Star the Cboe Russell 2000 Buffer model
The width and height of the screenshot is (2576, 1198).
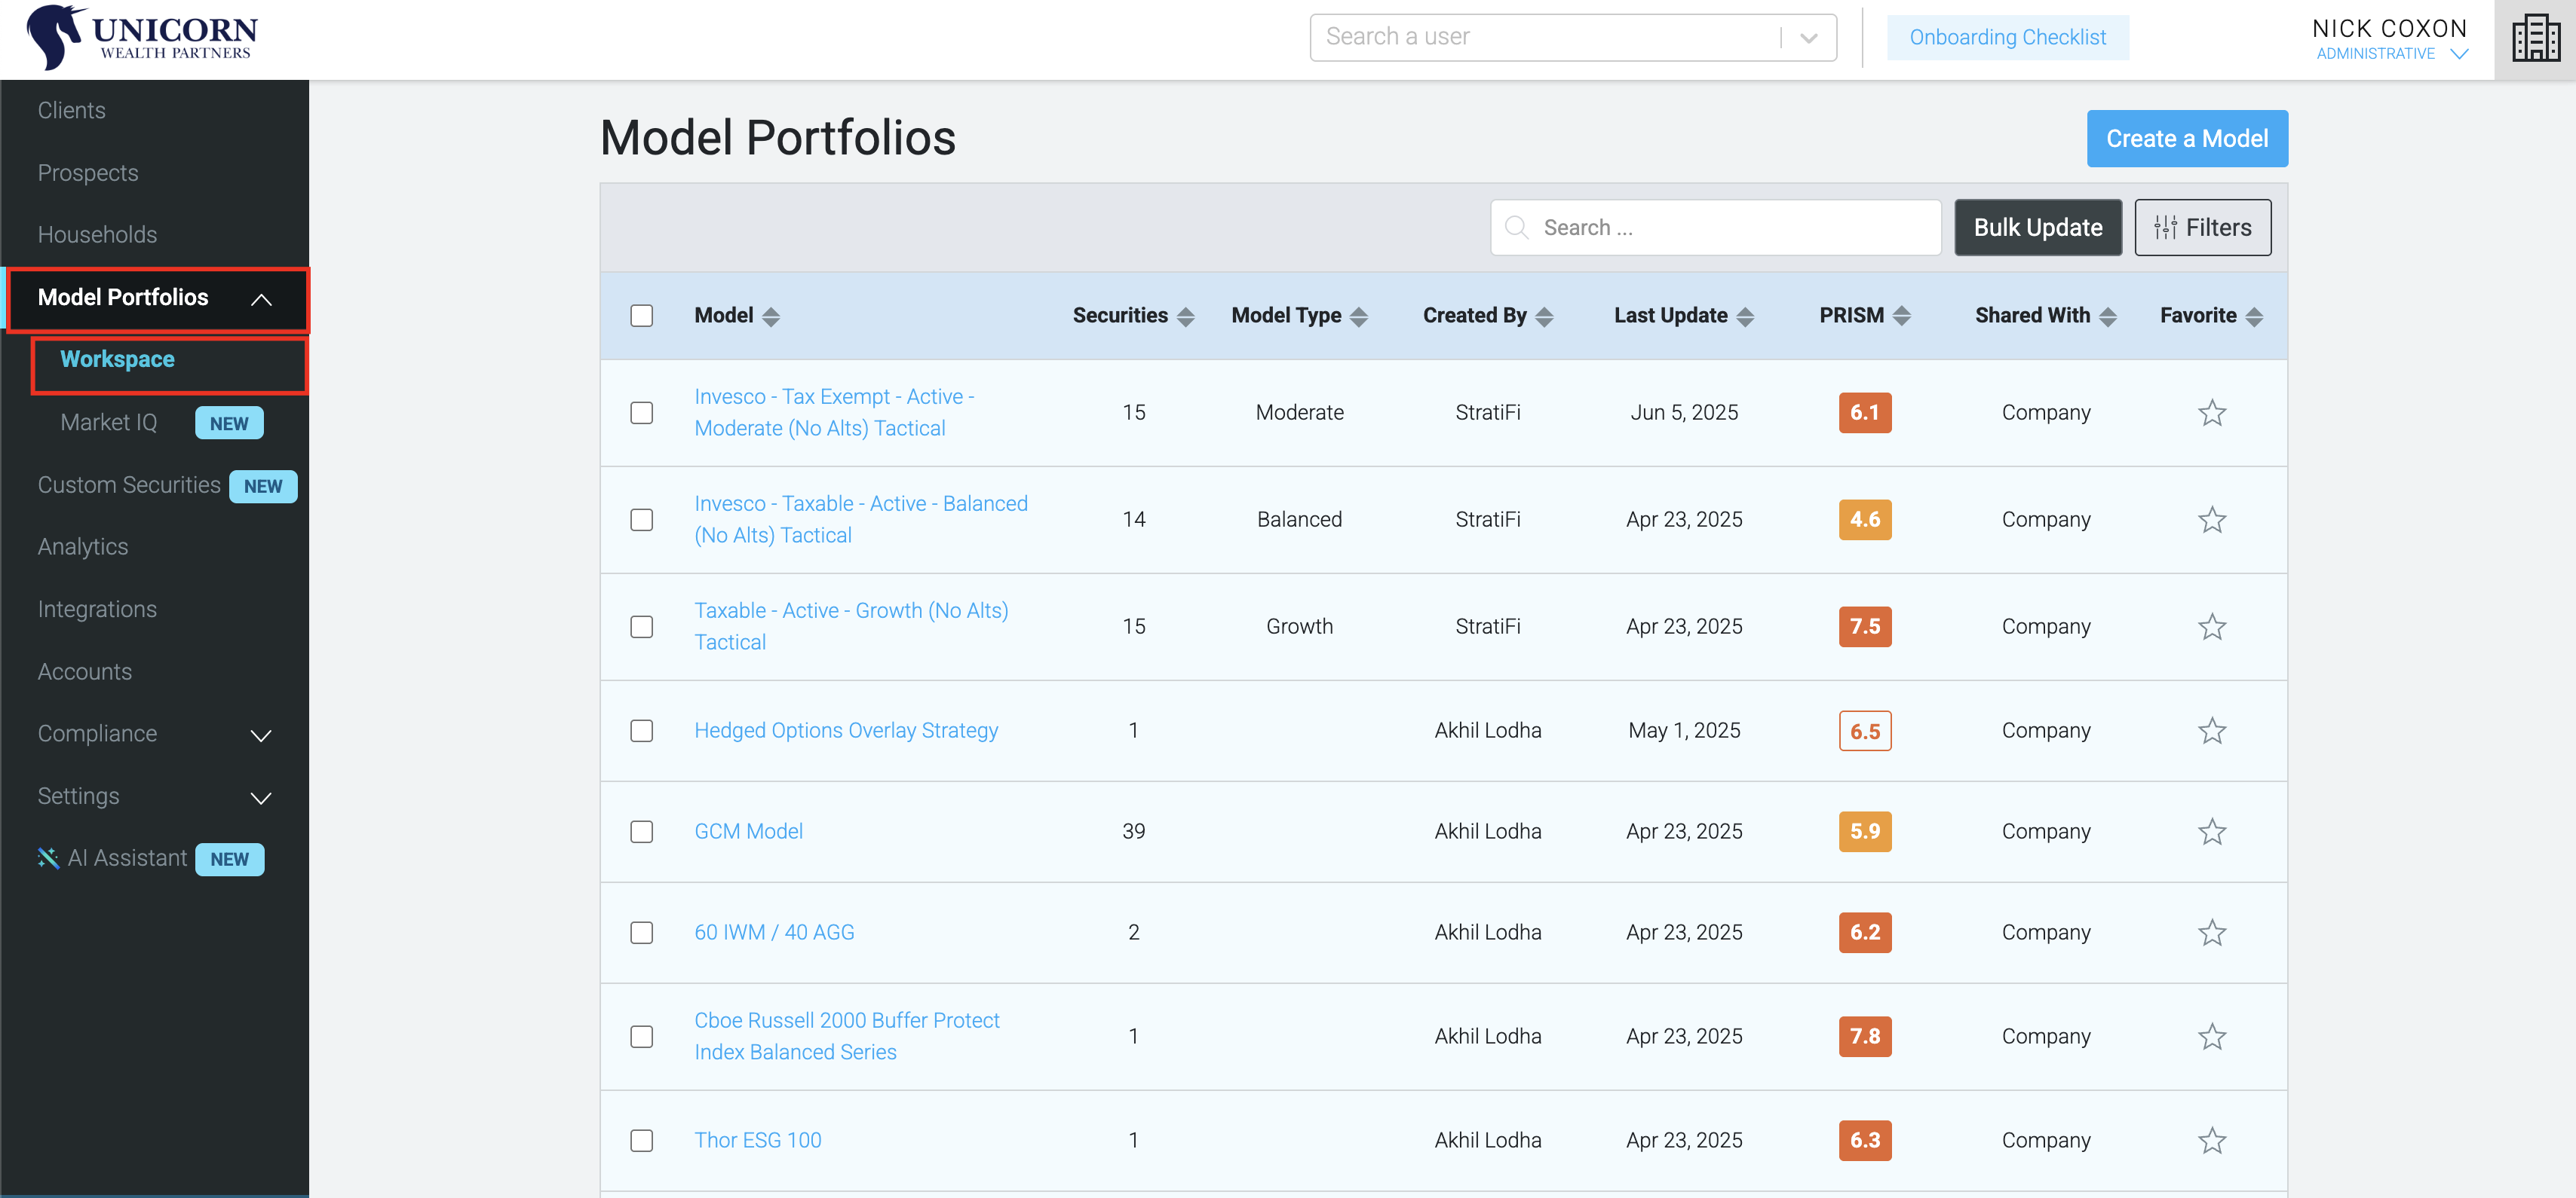(x=2211, y=1036)
